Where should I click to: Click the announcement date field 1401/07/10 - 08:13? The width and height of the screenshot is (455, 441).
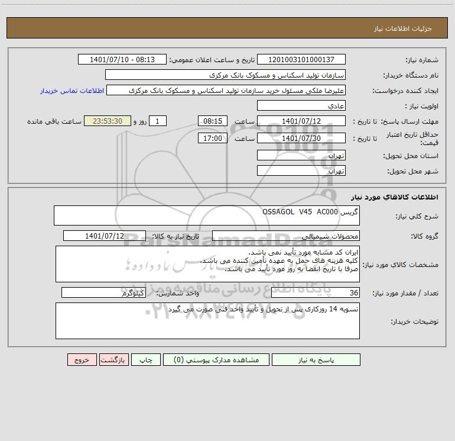click(x=122, y=59)
